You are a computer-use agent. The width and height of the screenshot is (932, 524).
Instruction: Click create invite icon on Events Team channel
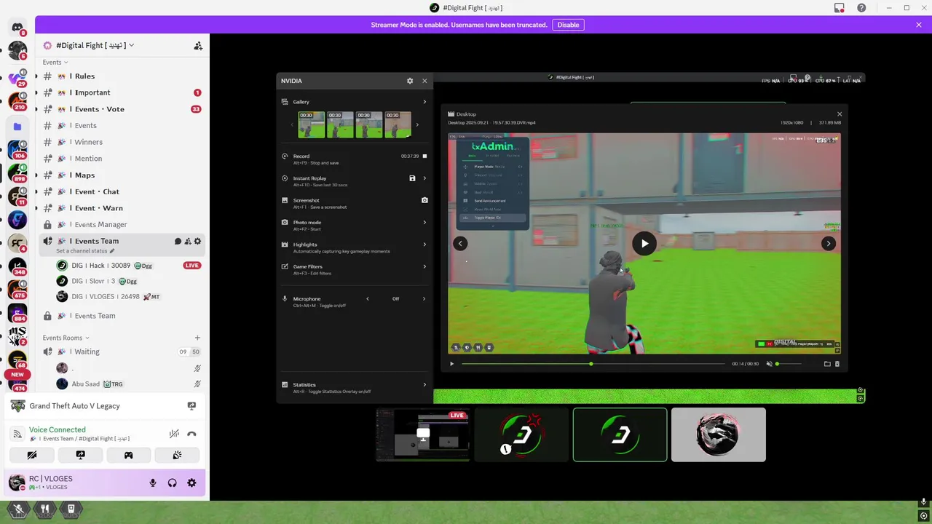coord(188,241)
